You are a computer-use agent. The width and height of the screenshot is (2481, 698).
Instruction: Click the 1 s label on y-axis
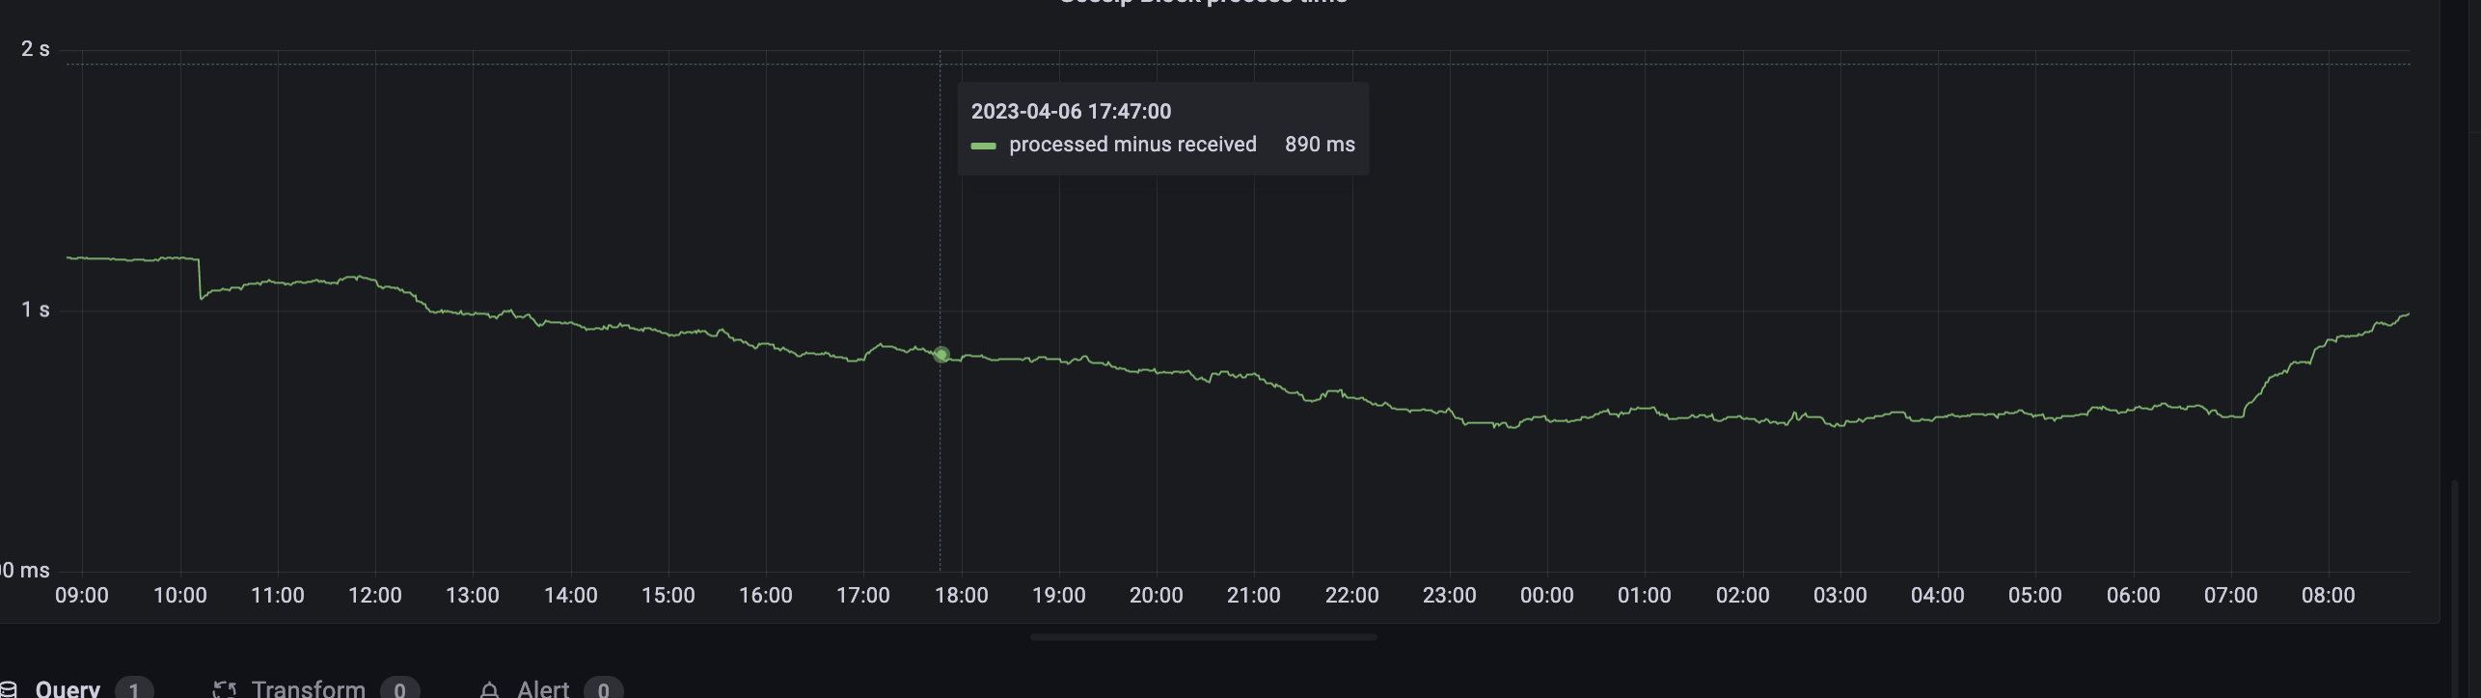pyautogui.click(x=36, y=309)
